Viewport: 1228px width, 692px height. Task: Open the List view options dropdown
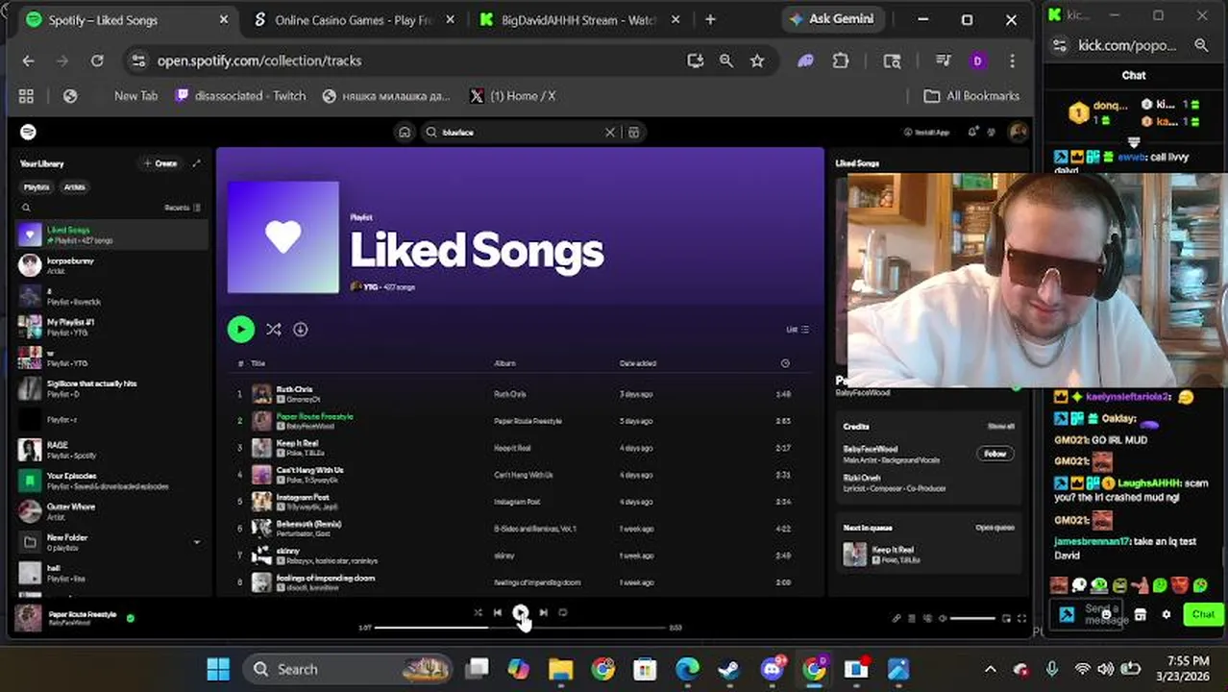pyautogui.click(x=798, y=330)
